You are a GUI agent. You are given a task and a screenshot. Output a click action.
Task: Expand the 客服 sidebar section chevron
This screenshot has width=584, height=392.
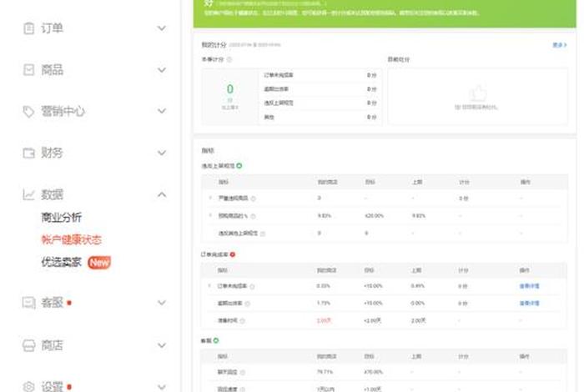tap(162, 303)
